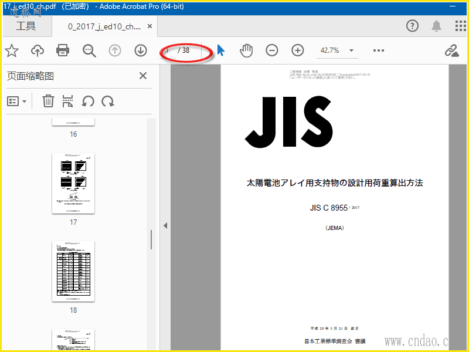Click the page number input field
Image resolution: width=469 pixels, height=352 pixels.
tap(168, 50)
